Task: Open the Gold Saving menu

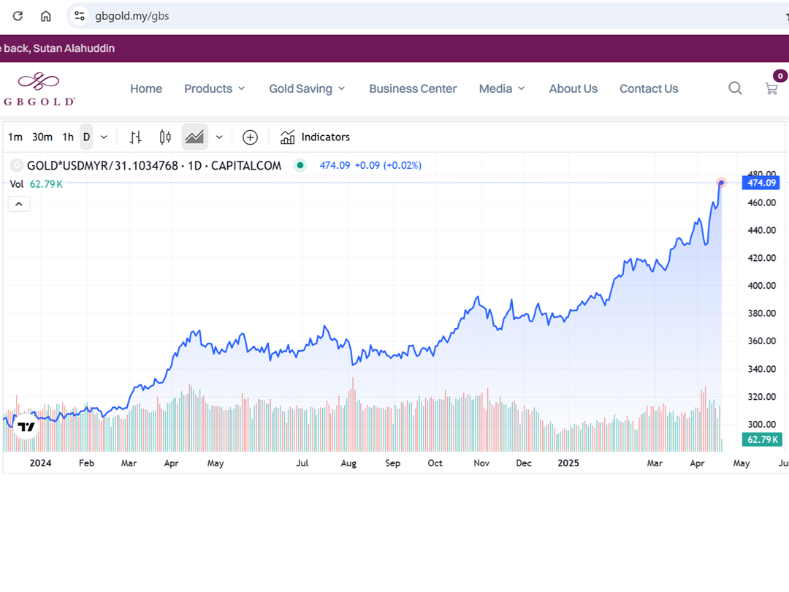Action: tap(307, 88)
